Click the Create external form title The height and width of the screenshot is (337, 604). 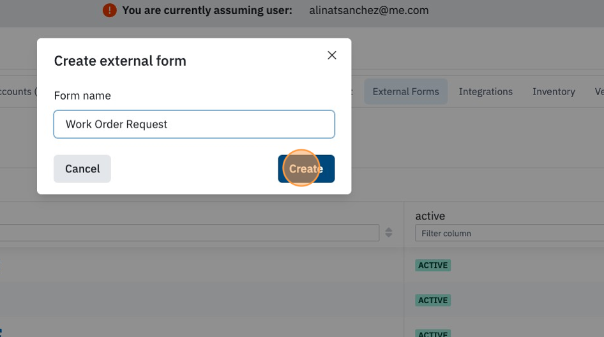[120, 61]
